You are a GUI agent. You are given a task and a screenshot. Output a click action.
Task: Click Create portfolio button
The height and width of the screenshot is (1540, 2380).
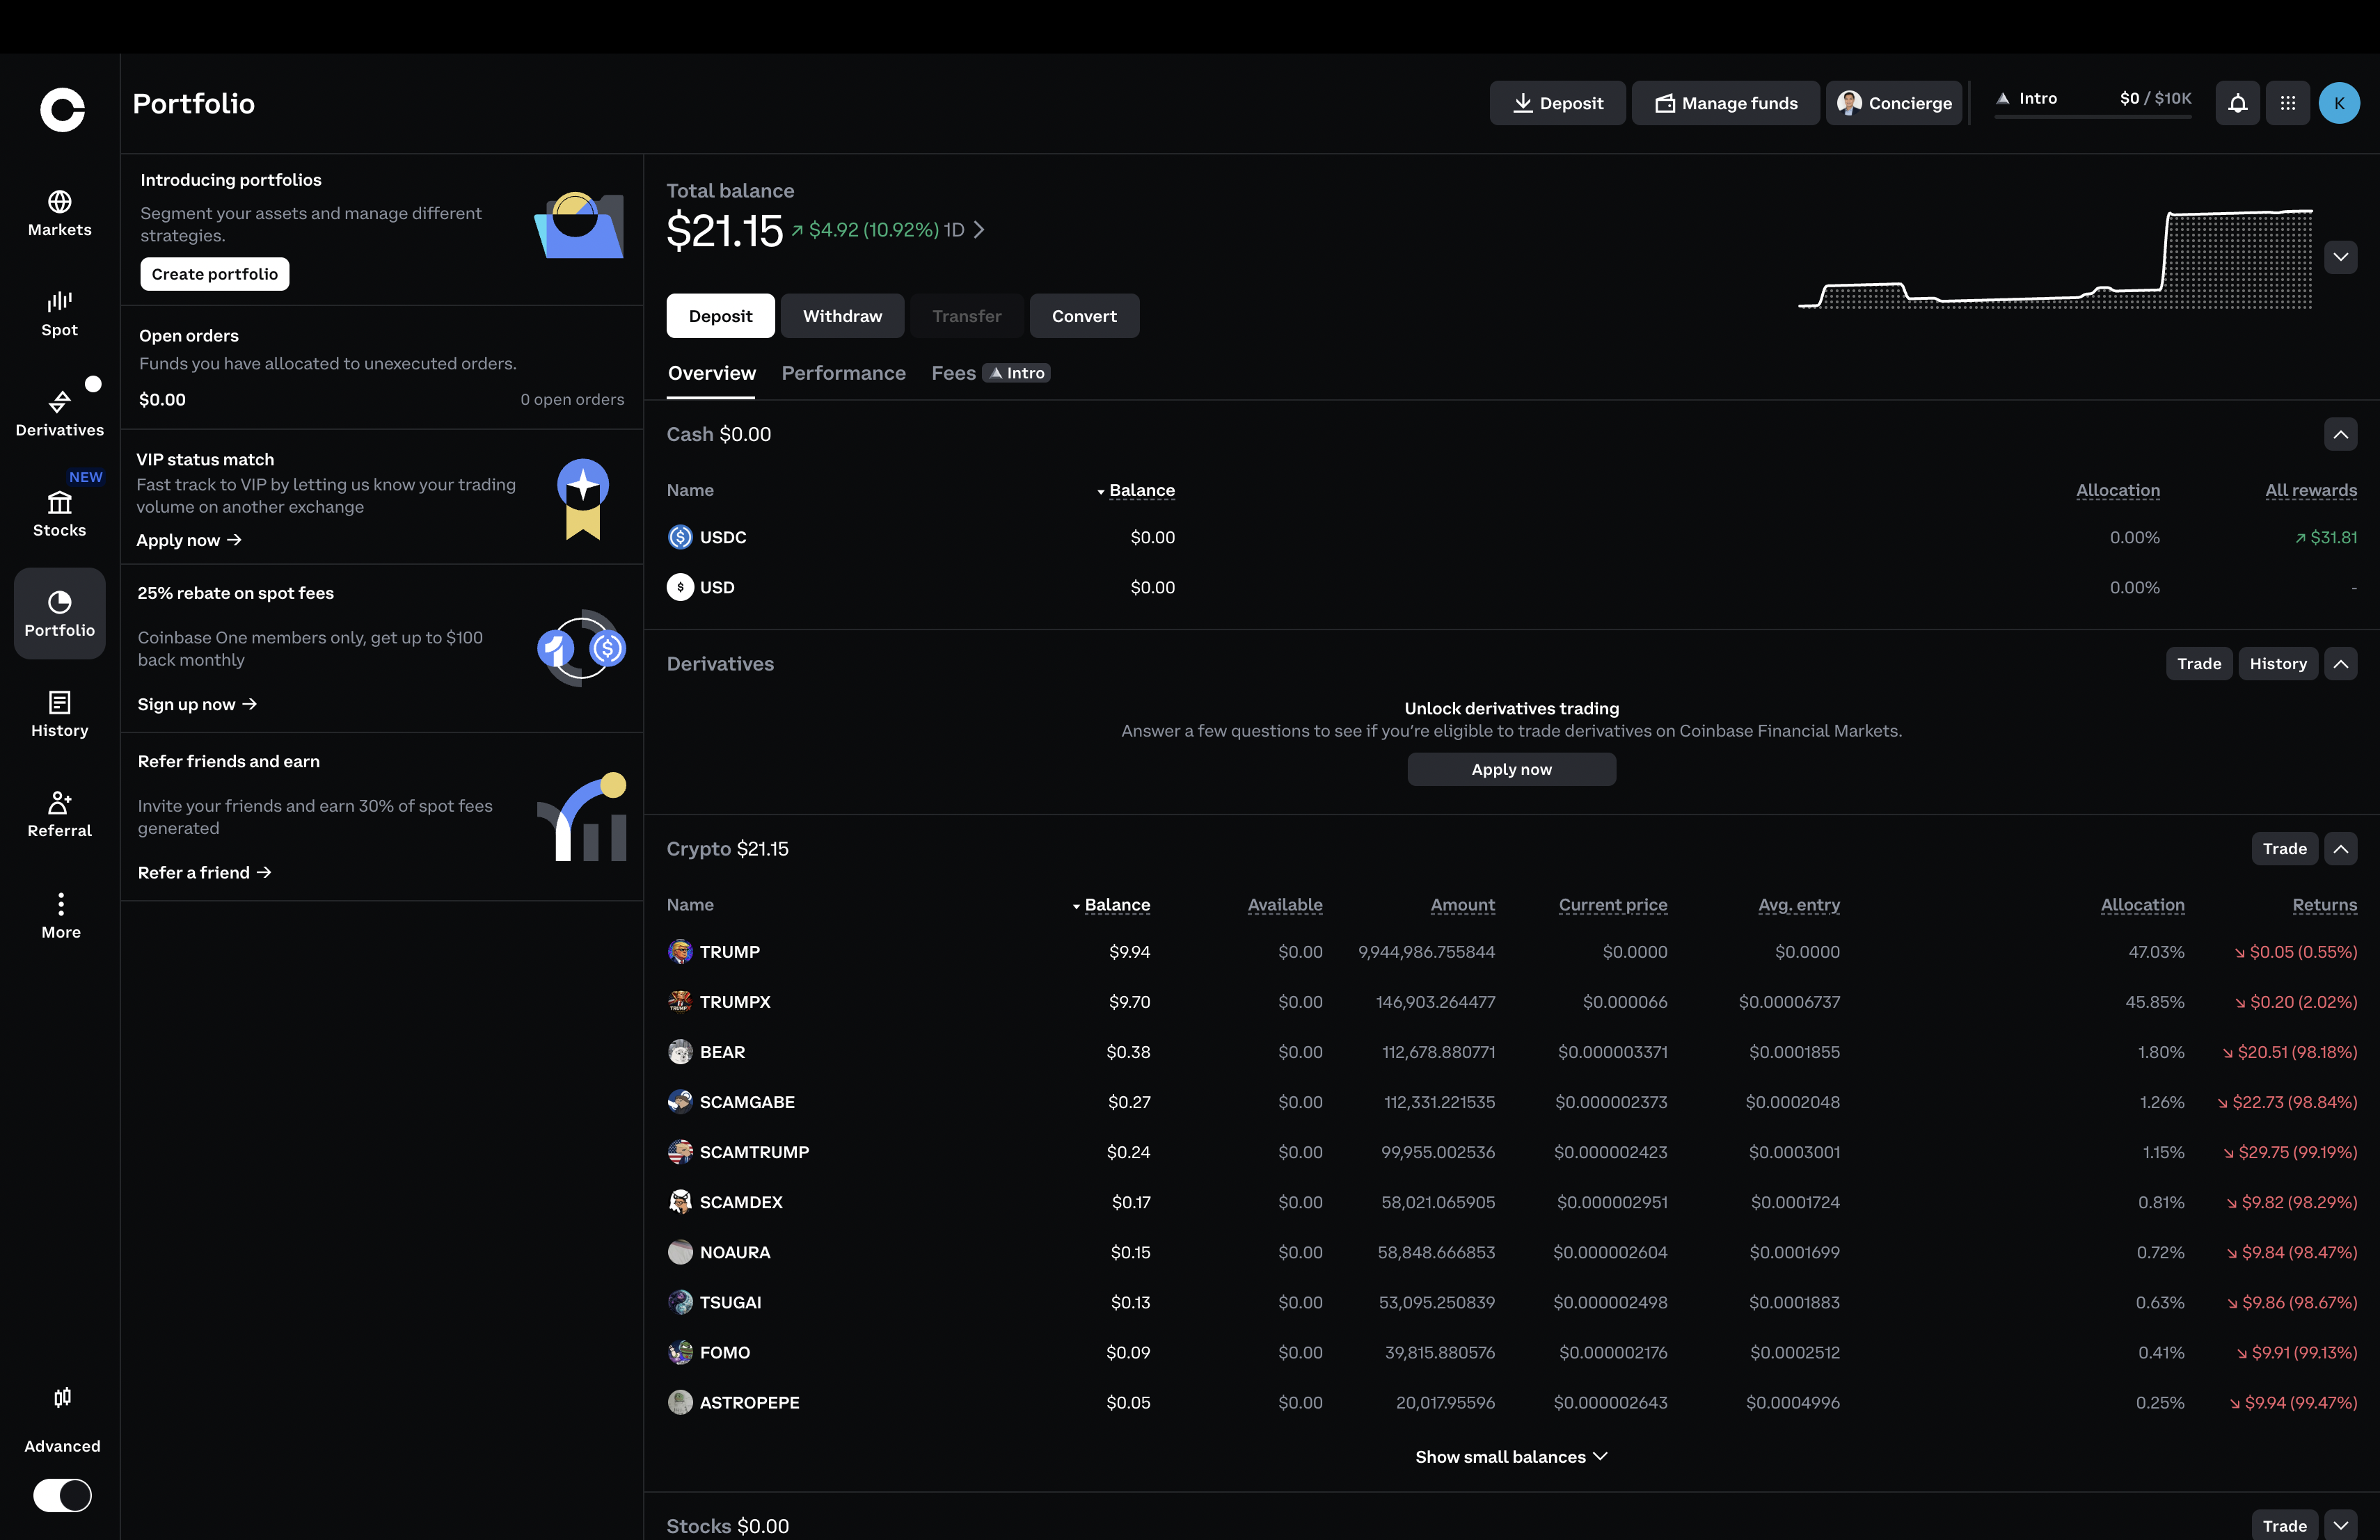[x=215, y=274]
